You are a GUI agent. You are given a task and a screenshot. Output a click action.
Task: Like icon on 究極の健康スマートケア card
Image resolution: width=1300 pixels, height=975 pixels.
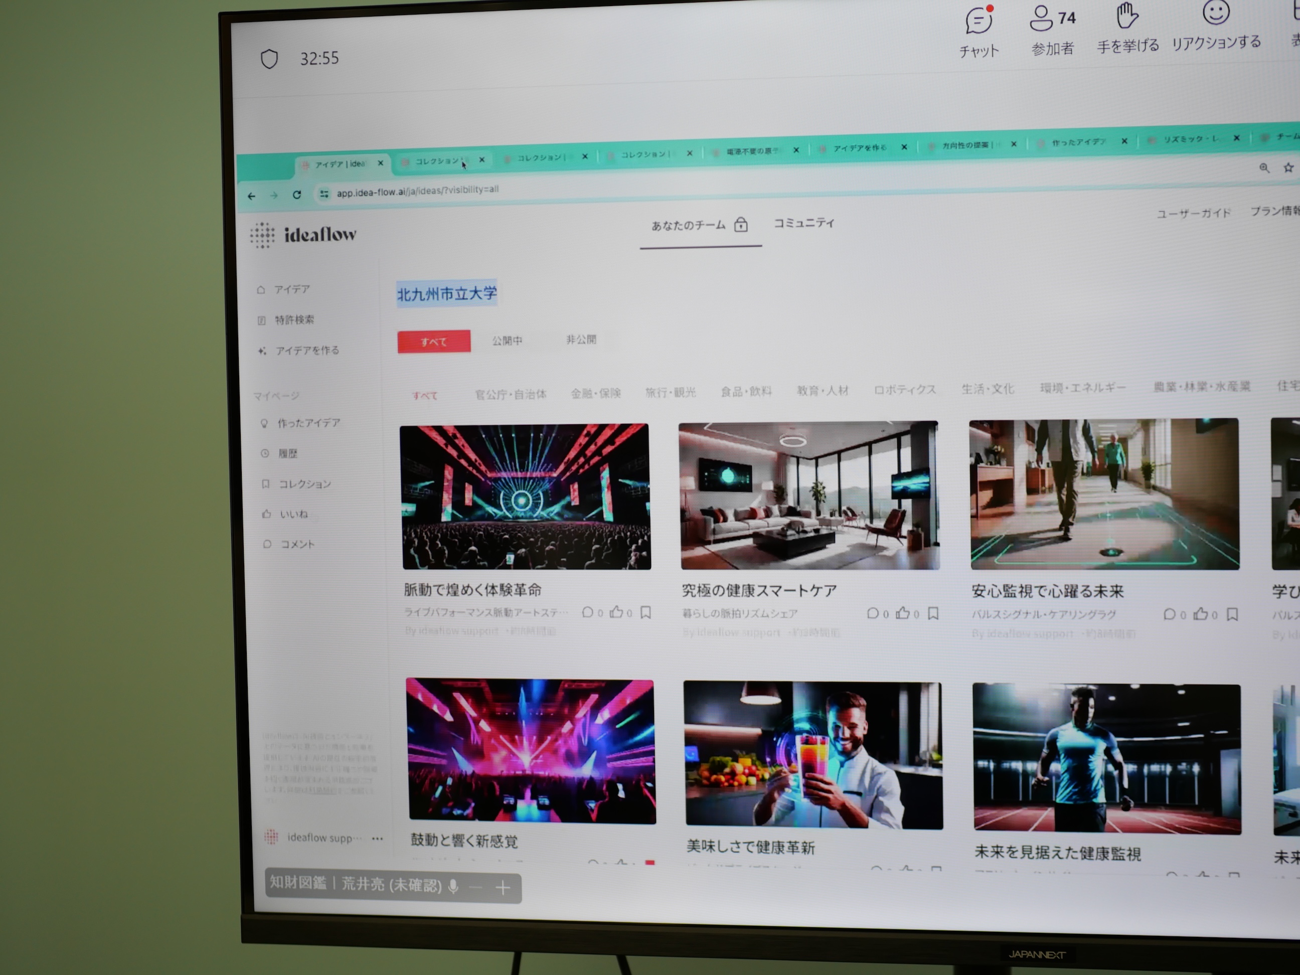click(x=902, y=613)
